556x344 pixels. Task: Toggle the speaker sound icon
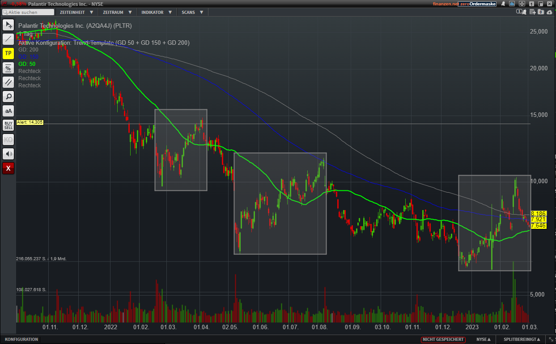(x=8, y=154)
